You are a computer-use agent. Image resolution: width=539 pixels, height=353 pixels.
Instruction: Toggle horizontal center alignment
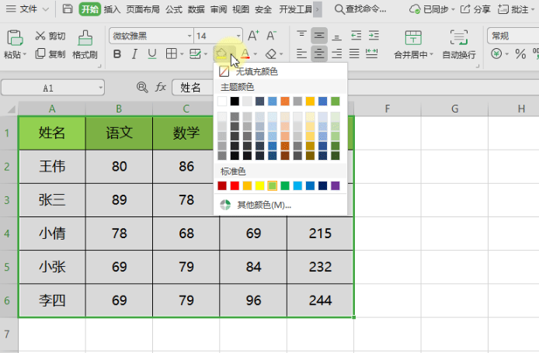point(319,54)
